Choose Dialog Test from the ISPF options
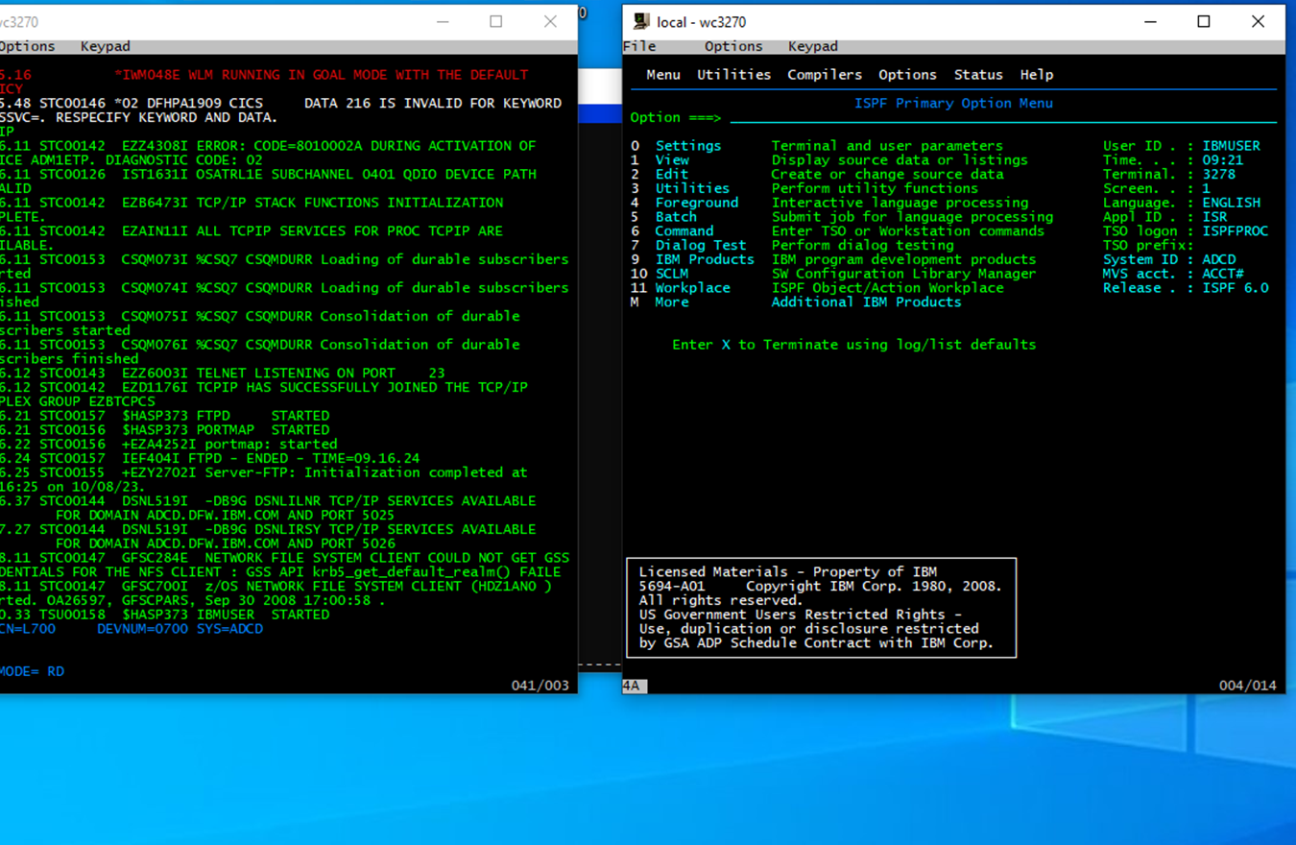 pyautogui.click(x=700, y=245)
